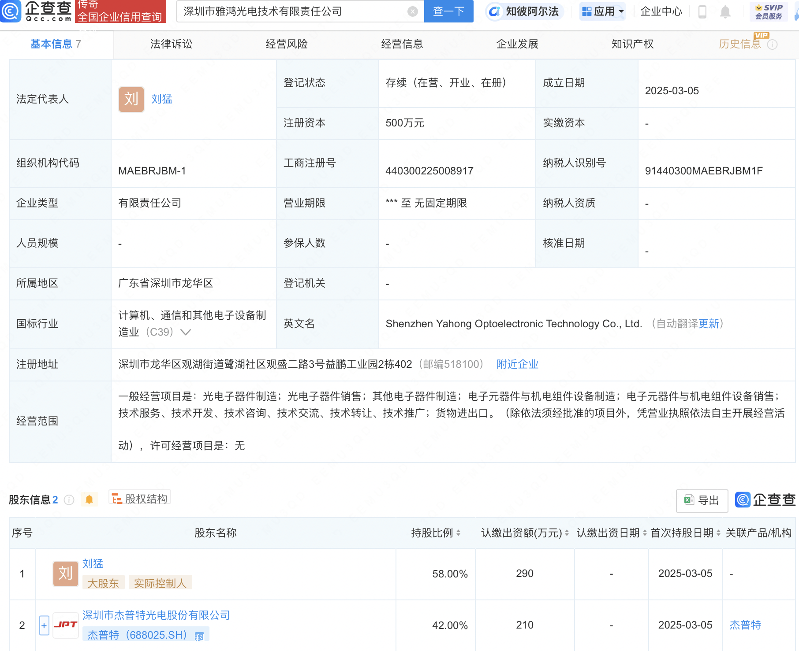Expand shareholder row 2 with the plus icon

pos(44,625)
